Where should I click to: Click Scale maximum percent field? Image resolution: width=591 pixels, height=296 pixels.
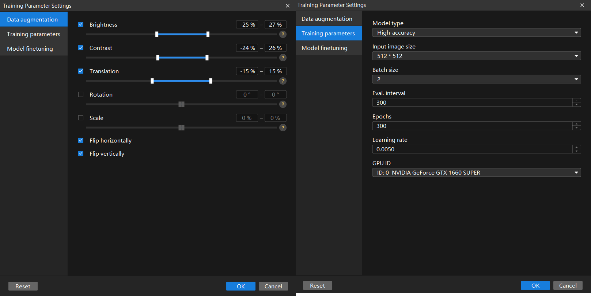276,118
